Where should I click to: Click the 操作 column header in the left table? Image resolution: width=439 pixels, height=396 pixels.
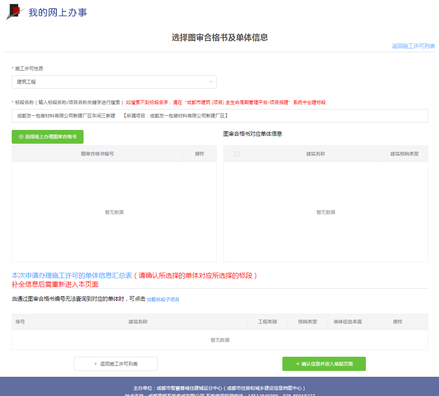click(200, 154)
